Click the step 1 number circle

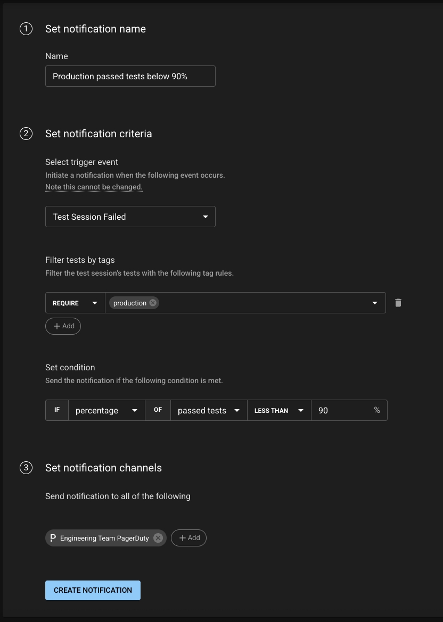point(26,29)
